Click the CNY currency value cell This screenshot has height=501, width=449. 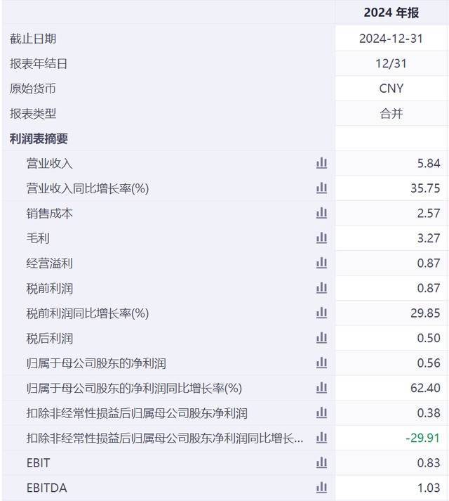391,89
